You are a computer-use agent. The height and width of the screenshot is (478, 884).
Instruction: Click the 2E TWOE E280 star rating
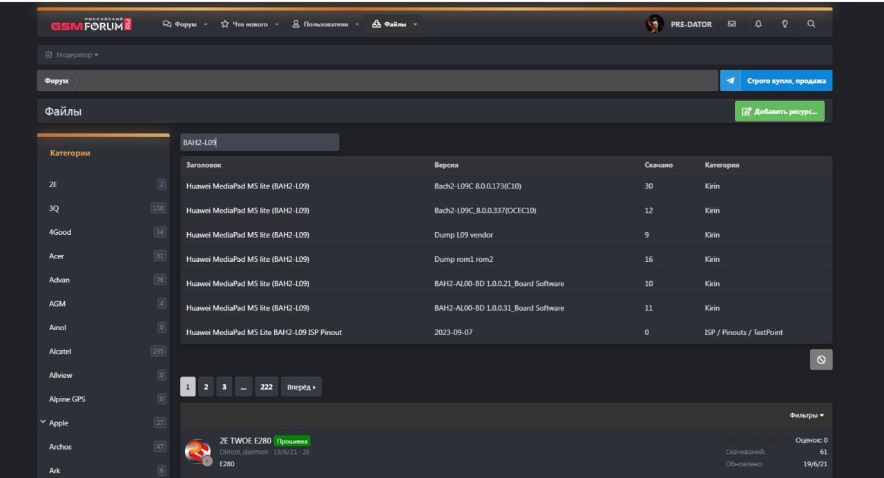[x=760, y=439]
